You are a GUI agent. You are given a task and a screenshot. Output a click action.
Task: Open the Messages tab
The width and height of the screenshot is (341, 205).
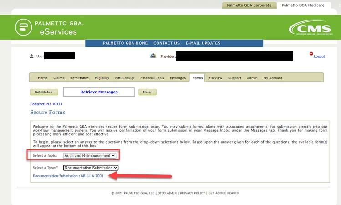[x=178, y=78]
